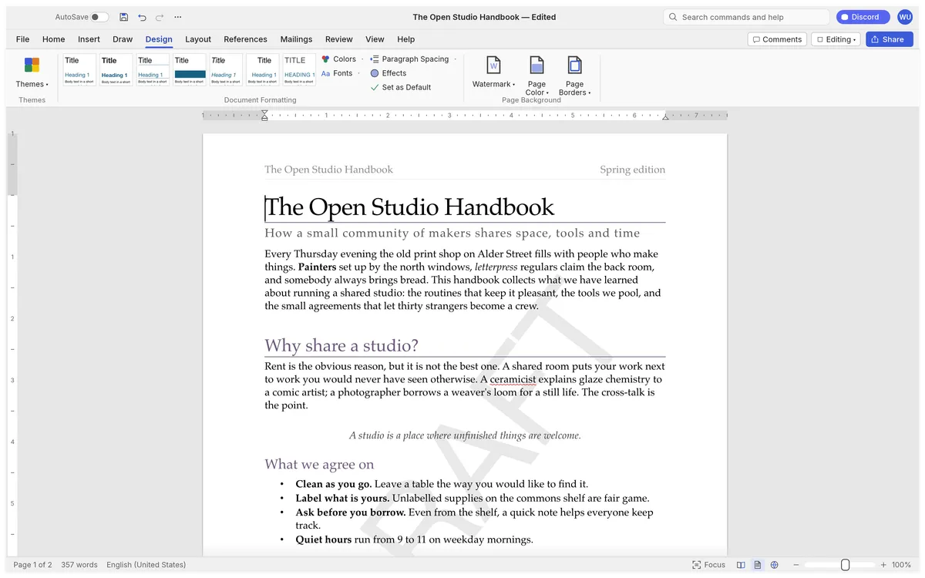Open the Watermark menu

tap(493, 72)
